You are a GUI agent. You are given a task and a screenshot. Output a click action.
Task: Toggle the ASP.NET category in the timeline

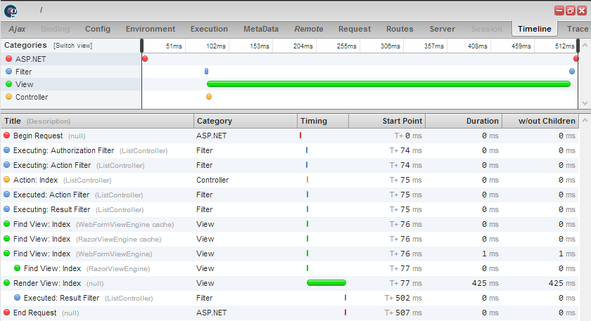tap(31, 59)
